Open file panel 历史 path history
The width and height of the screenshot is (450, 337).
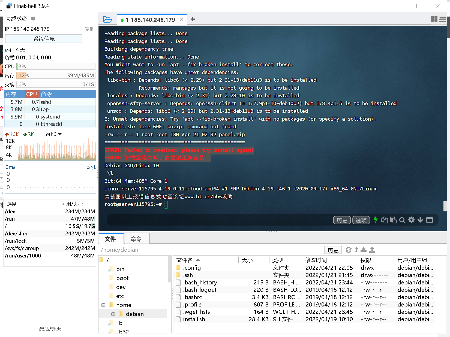coord(333,250)
